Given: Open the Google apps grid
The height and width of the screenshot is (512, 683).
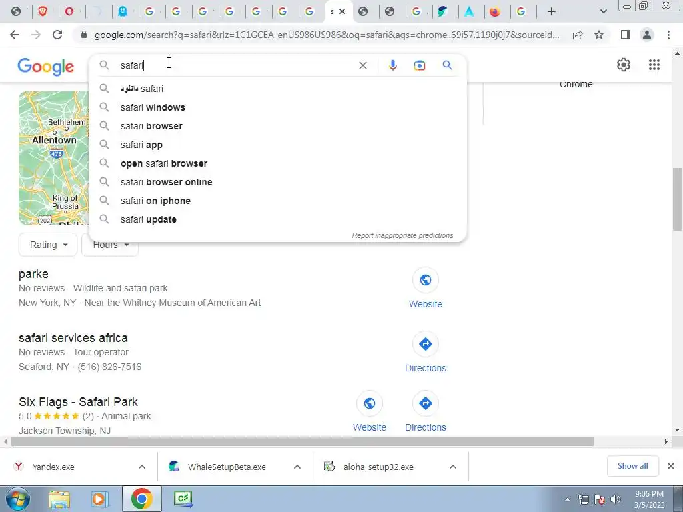Looking at the screenshot, I should click(x=654, y=65).
